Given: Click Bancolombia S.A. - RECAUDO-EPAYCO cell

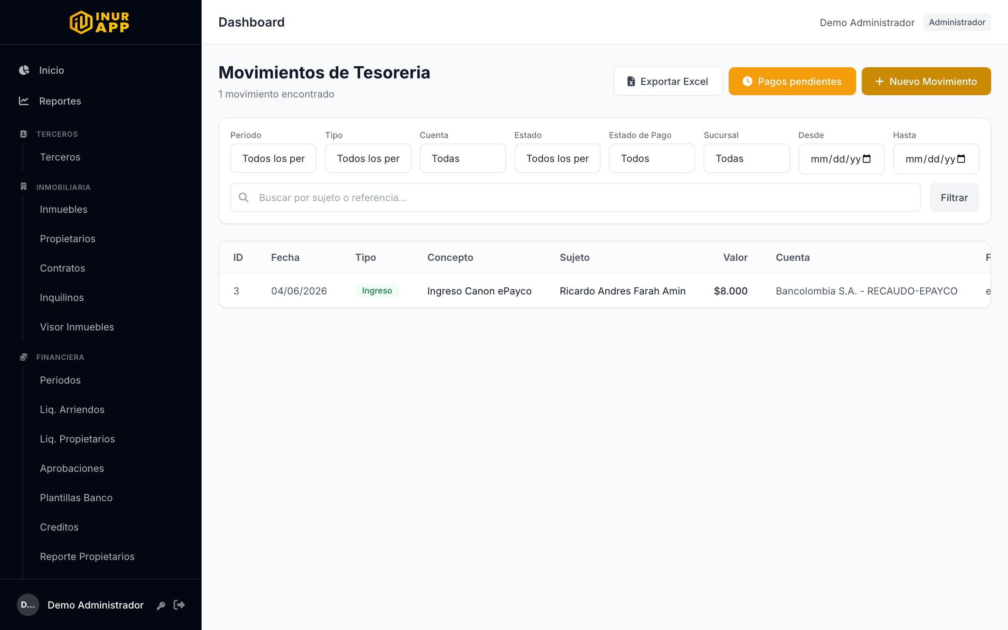Looking at the screenshot, I should coord(866,291).
